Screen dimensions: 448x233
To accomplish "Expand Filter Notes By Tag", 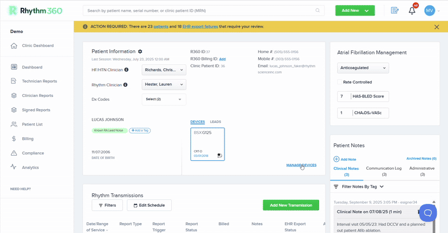I will 362,187.
